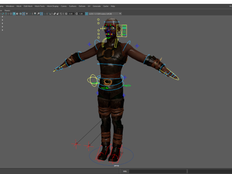Click the MEL script language label
The image size is (232, 174).
(125, 171)
